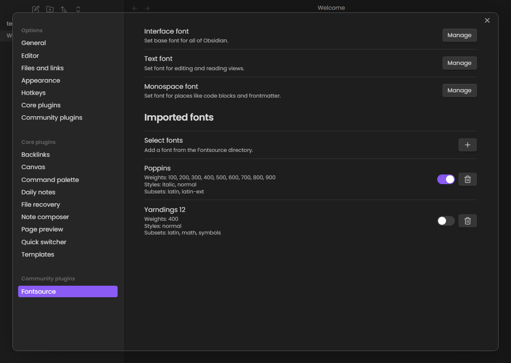The width and height of the screenshot is (511, 363).
Task: Click the navigate back arrow
Action: [135, 8]
